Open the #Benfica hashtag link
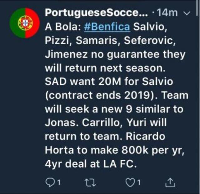The image size is (200, 194). point(107,27)
